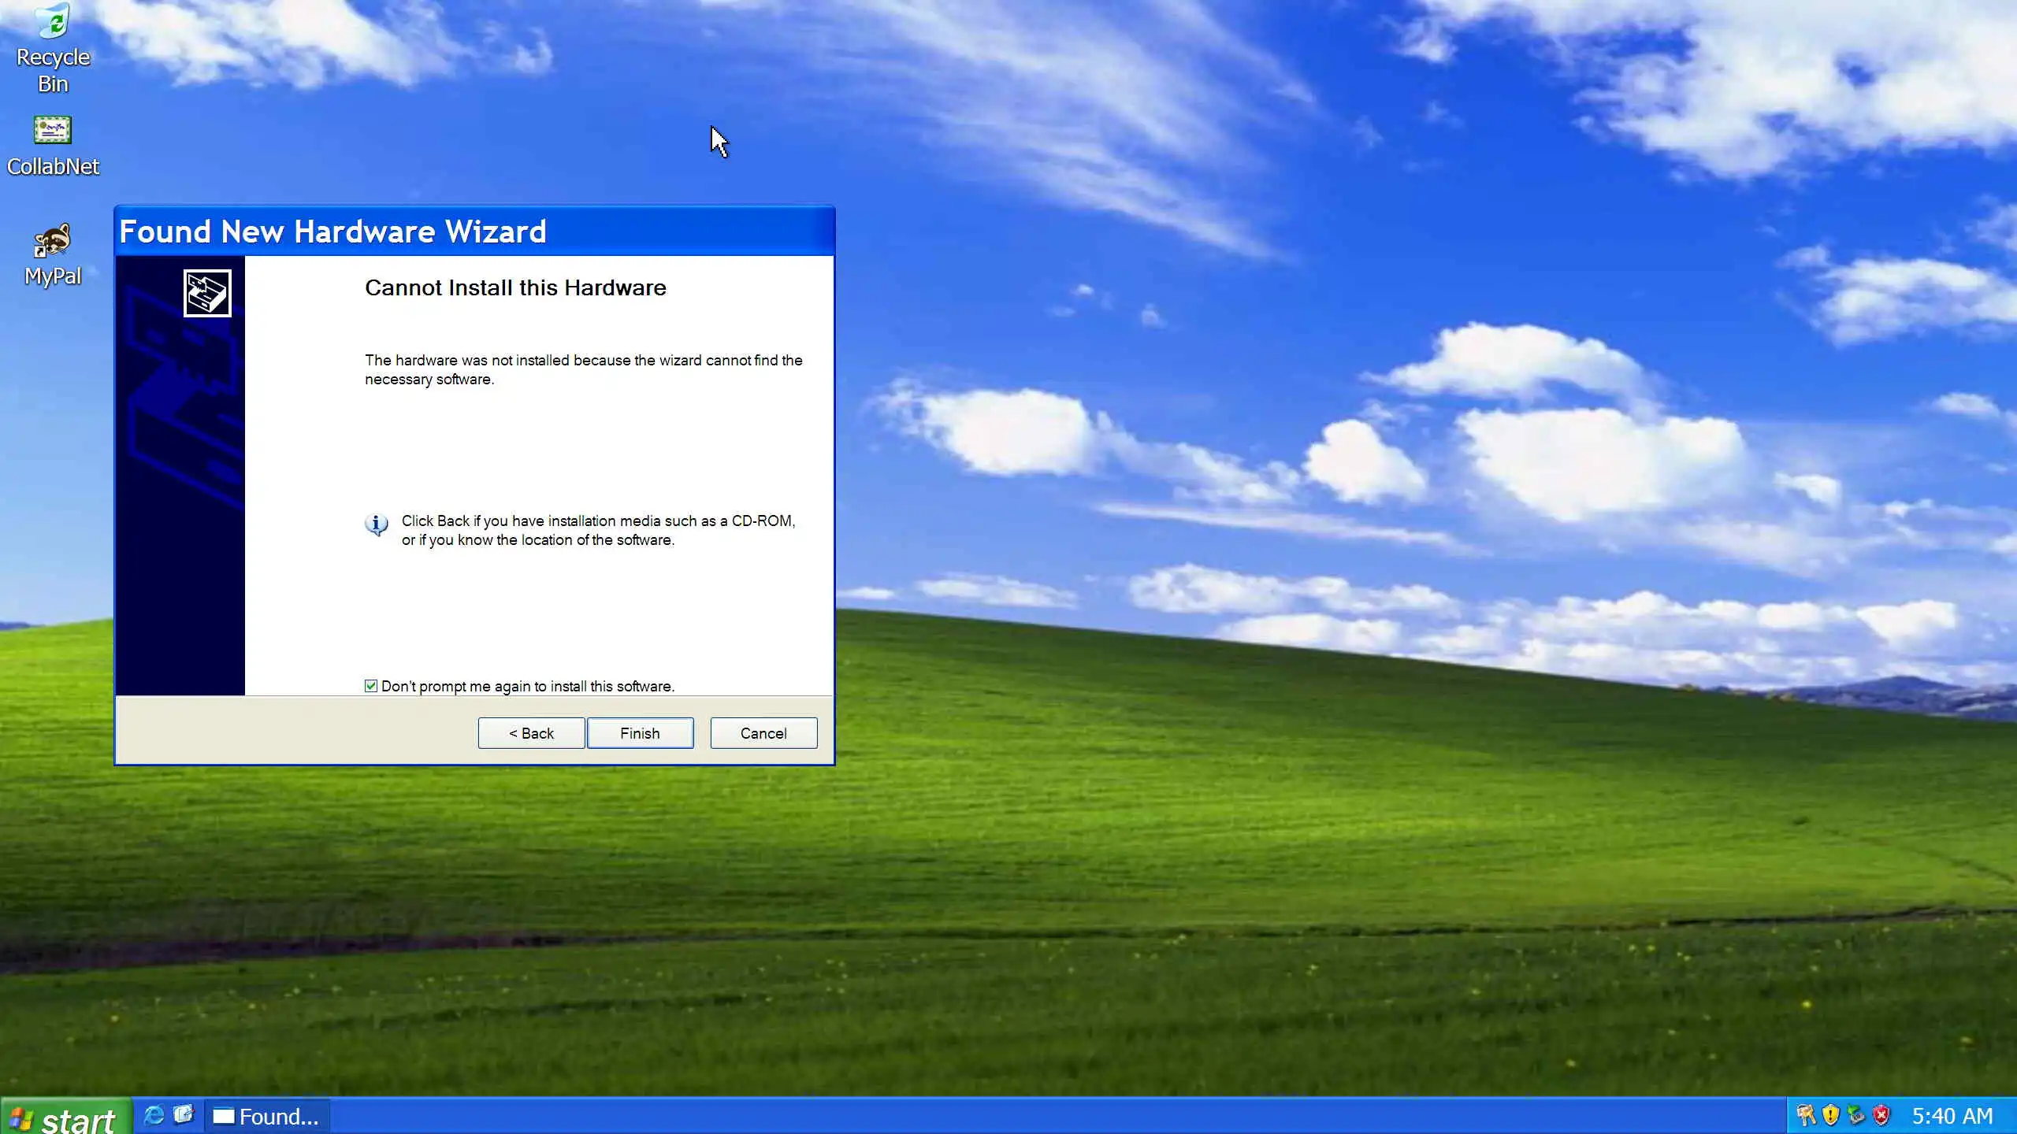The height and width of the screenshot is (1134, 2017).
Task: Click the Internet Explorer quick launch icon
Action: [154, 1115]
